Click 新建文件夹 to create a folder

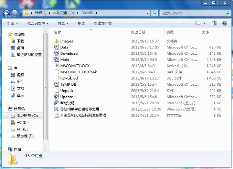click(x=103, y=23)
